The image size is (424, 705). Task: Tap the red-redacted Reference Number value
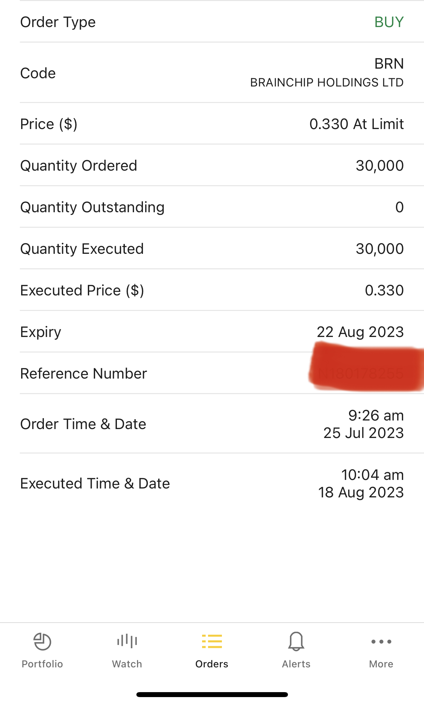coord(367,367)
